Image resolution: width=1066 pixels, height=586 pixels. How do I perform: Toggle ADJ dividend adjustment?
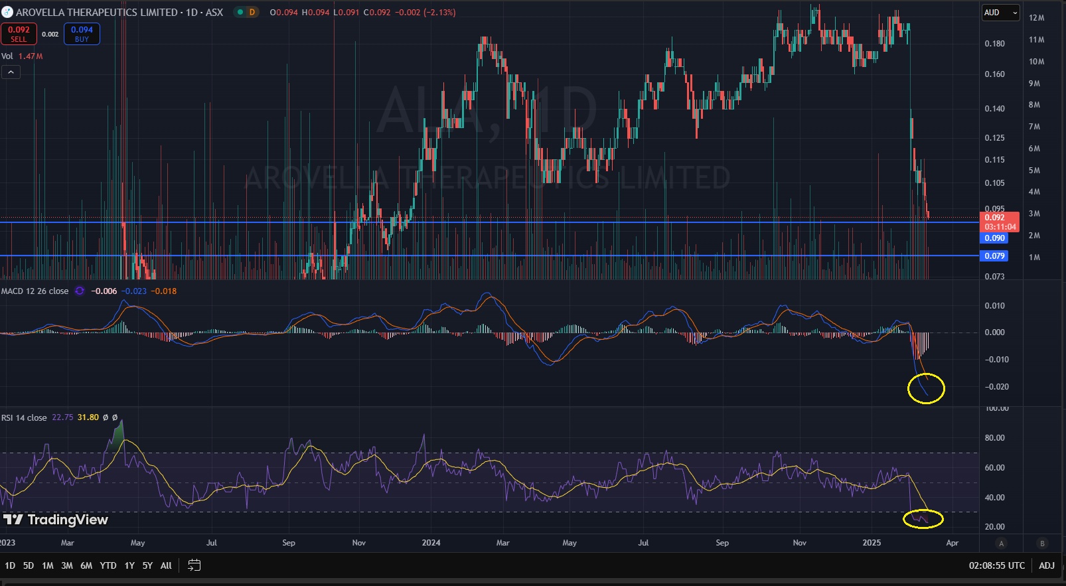(1047, 565)
